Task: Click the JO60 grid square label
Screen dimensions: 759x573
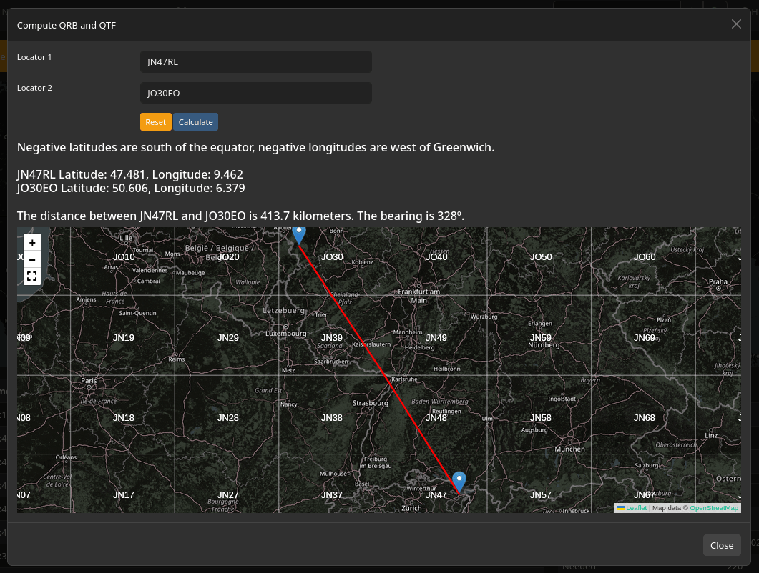Action: [645, 257]
